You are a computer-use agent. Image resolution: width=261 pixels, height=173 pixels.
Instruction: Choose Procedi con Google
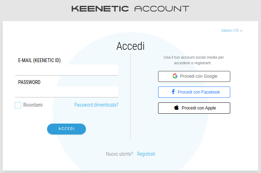(x=194, y=76)
